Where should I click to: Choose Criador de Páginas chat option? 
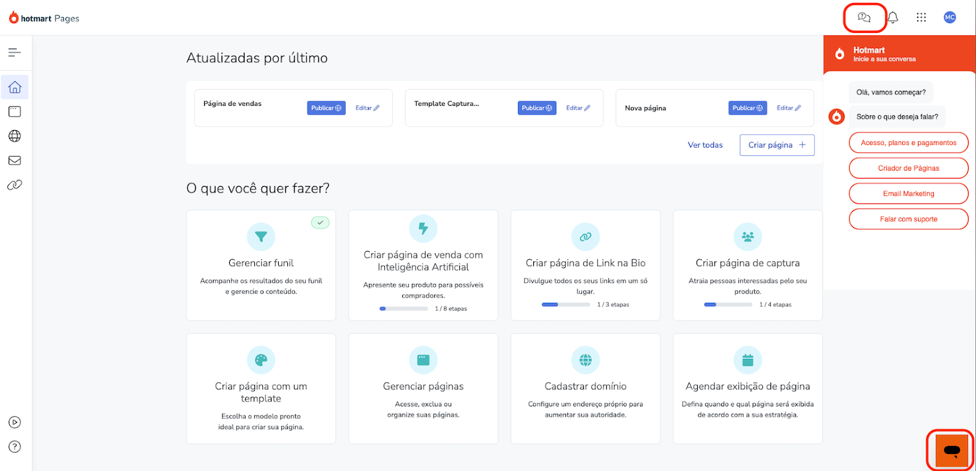[x=909, y=168]
